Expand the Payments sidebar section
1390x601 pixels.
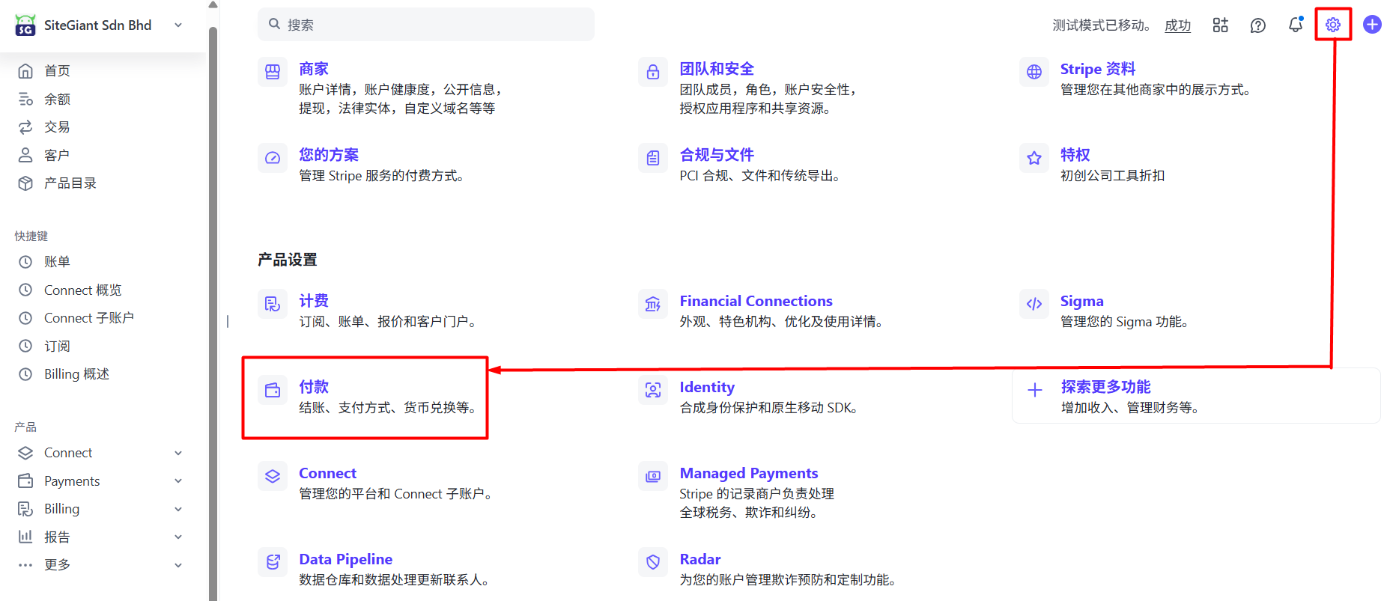[x=178, y=481]
